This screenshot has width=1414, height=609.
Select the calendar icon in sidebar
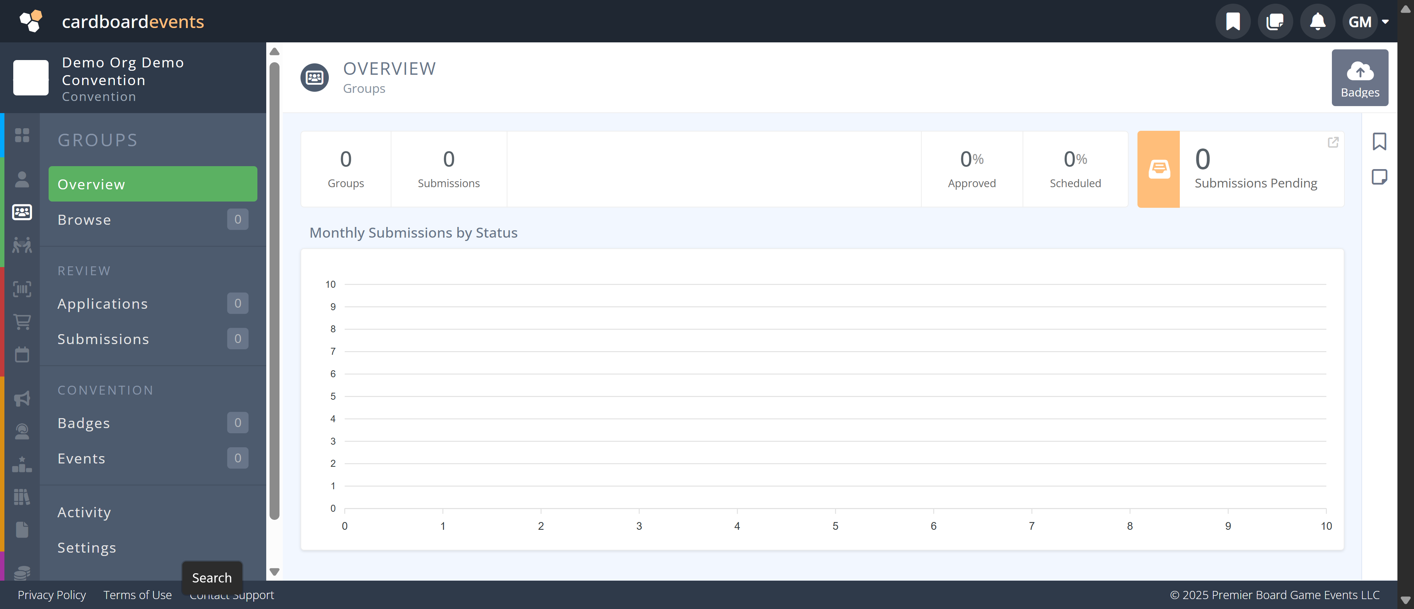pos(21,354)
